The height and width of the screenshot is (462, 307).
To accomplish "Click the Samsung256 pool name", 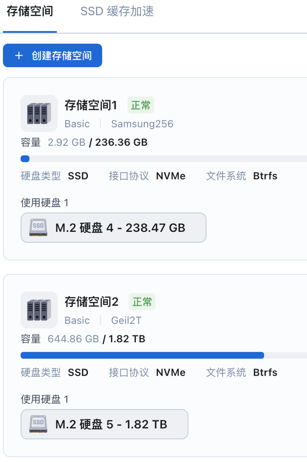I will [142, 124].
